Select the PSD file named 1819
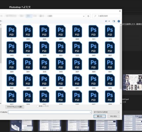 pos(44,49)
